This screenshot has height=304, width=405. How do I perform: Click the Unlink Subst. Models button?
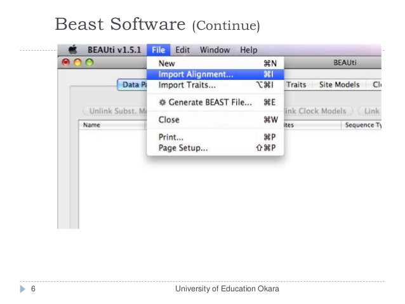(115, 111)
